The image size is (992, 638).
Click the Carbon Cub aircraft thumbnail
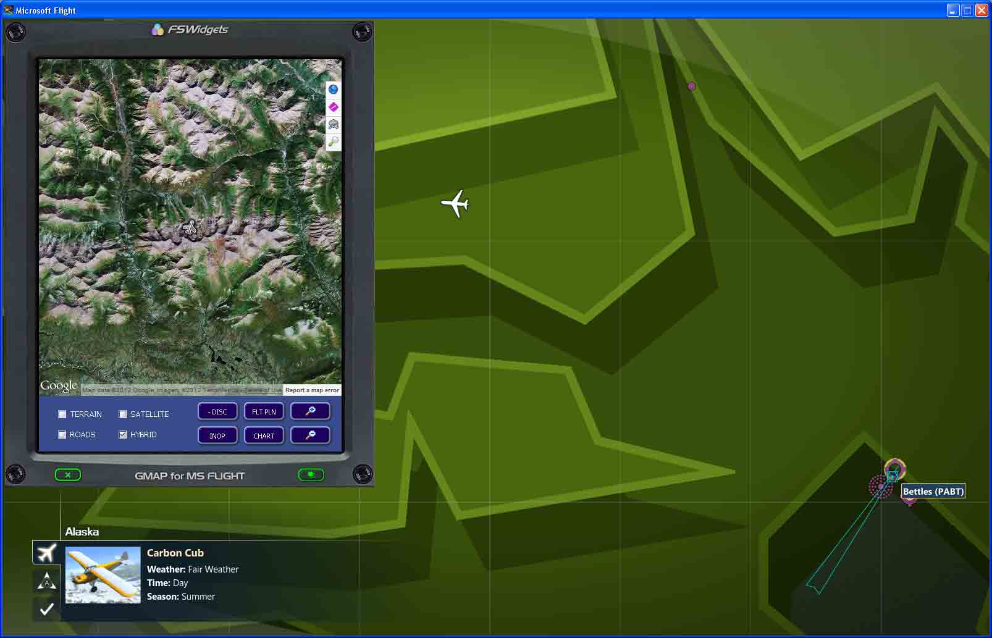point(103,575)
